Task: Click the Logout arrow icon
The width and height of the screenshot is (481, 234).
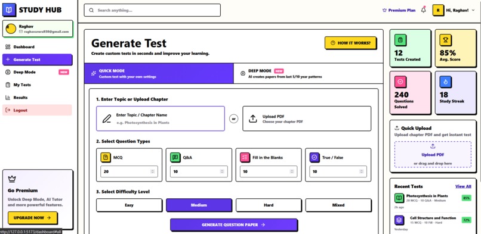Action: point(8,110)
